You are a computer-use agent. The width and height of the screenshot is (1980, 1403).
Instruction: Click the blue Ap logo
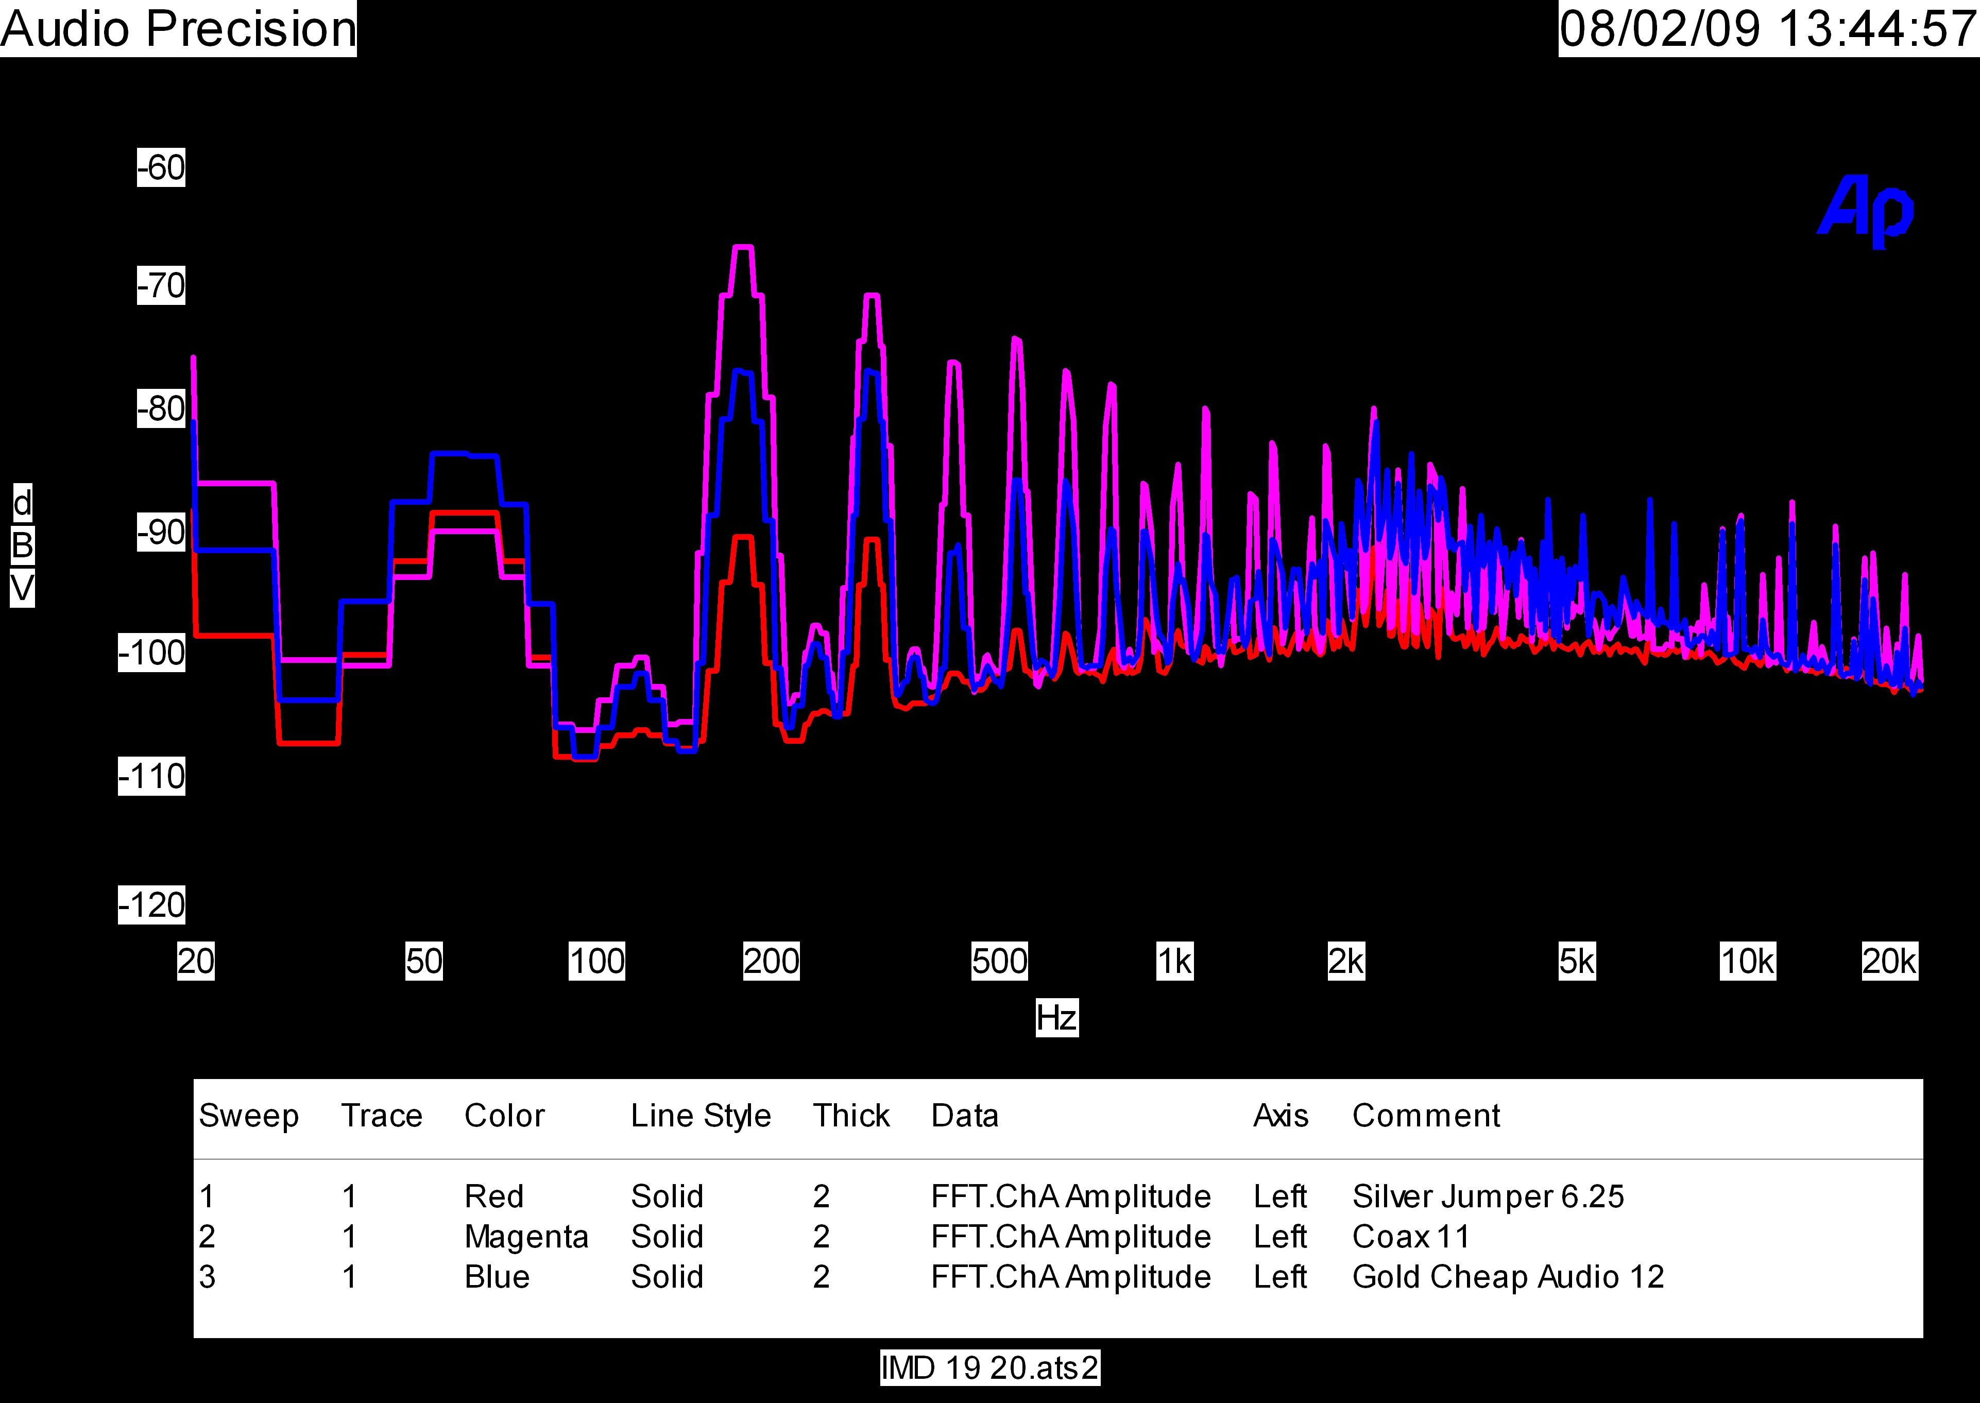(x=1865, y=212)
